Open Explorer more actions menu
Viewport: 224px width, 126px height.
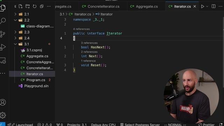click(x=49, y=6)
